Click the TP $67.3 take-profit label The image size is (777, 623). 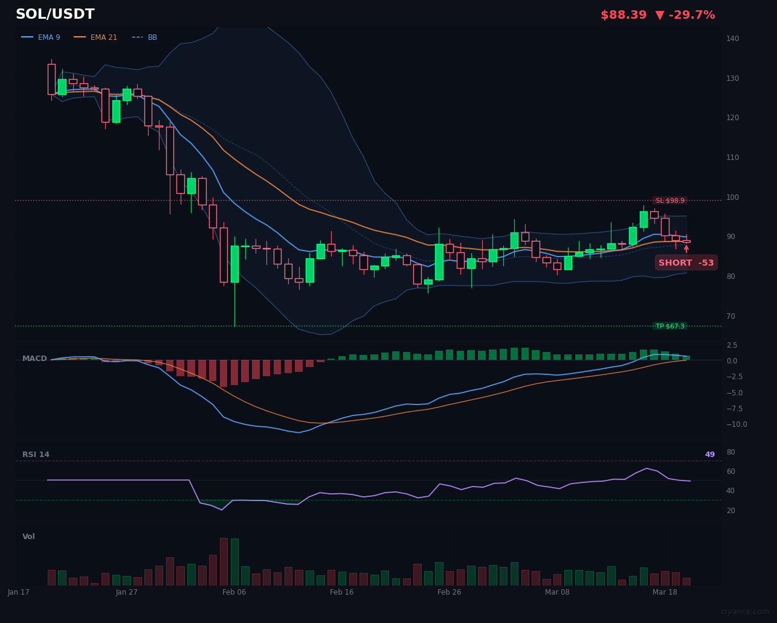coord(670,325)
